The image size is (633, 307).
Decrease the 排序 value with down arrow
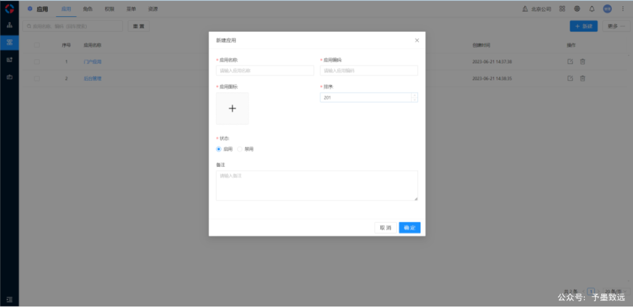(x=414, y=100)
